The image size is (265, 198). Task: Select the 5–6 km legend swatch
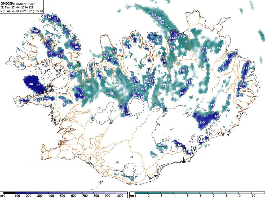pos(193,193)
